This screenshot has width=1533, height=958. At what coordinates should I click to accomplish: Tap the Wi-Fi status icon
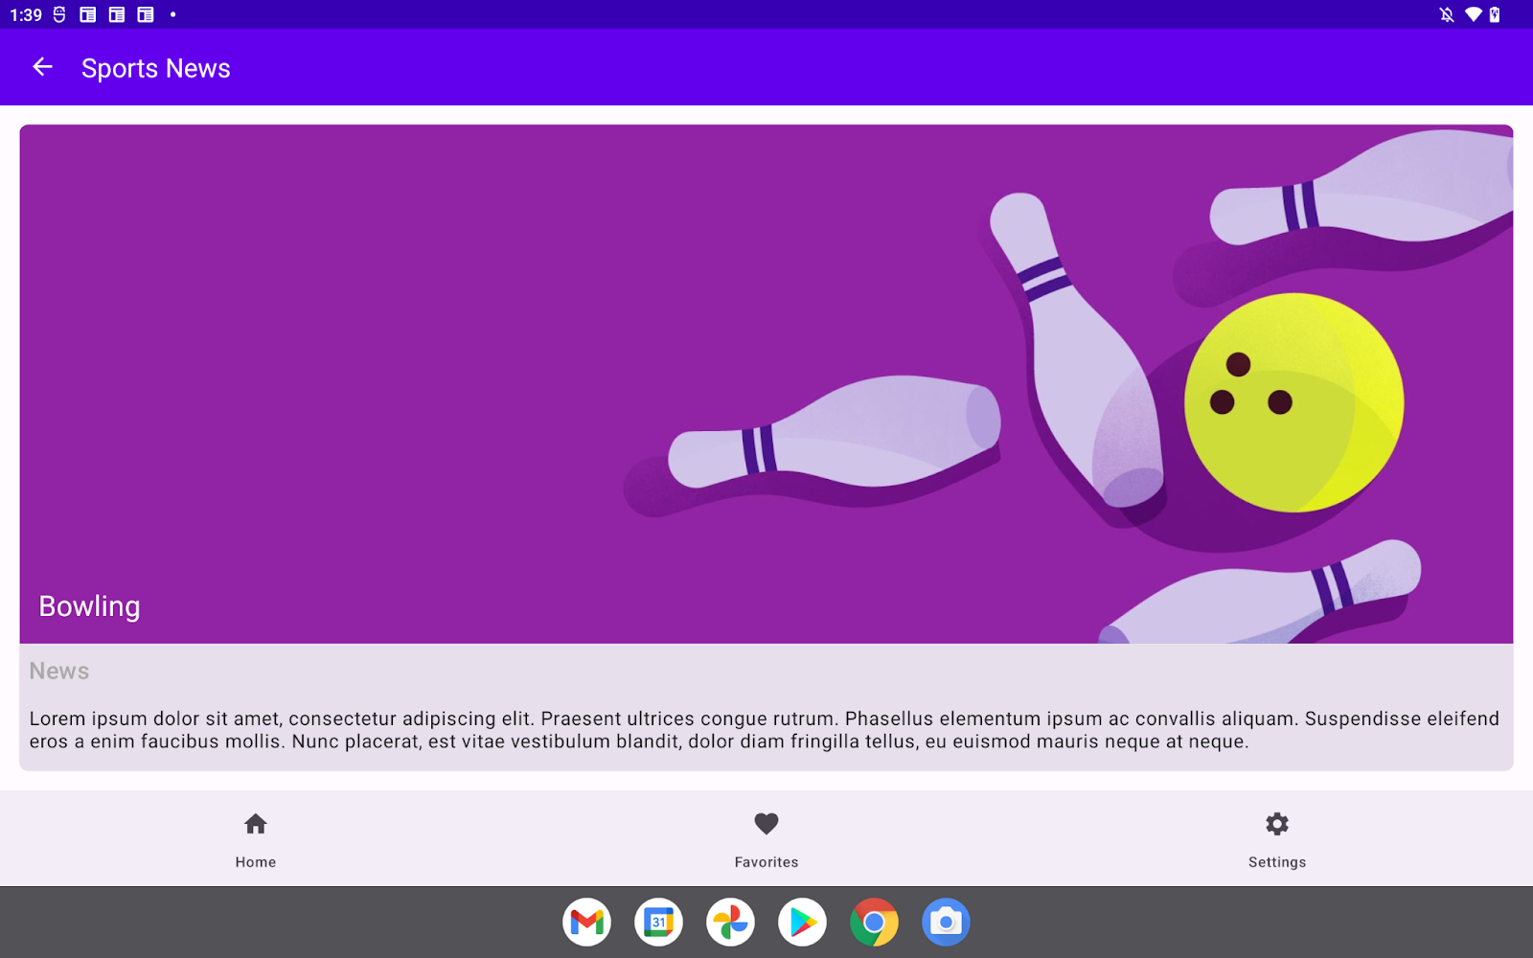(x=1473, y=14)
